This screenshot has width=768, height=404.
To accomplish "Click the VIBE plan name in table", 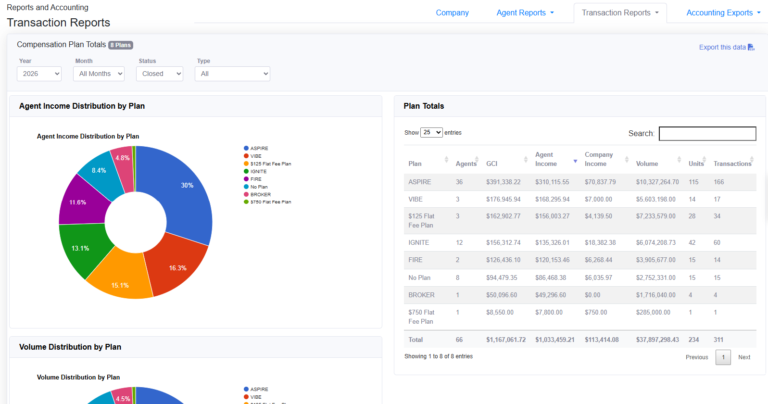I will point(415,199).
